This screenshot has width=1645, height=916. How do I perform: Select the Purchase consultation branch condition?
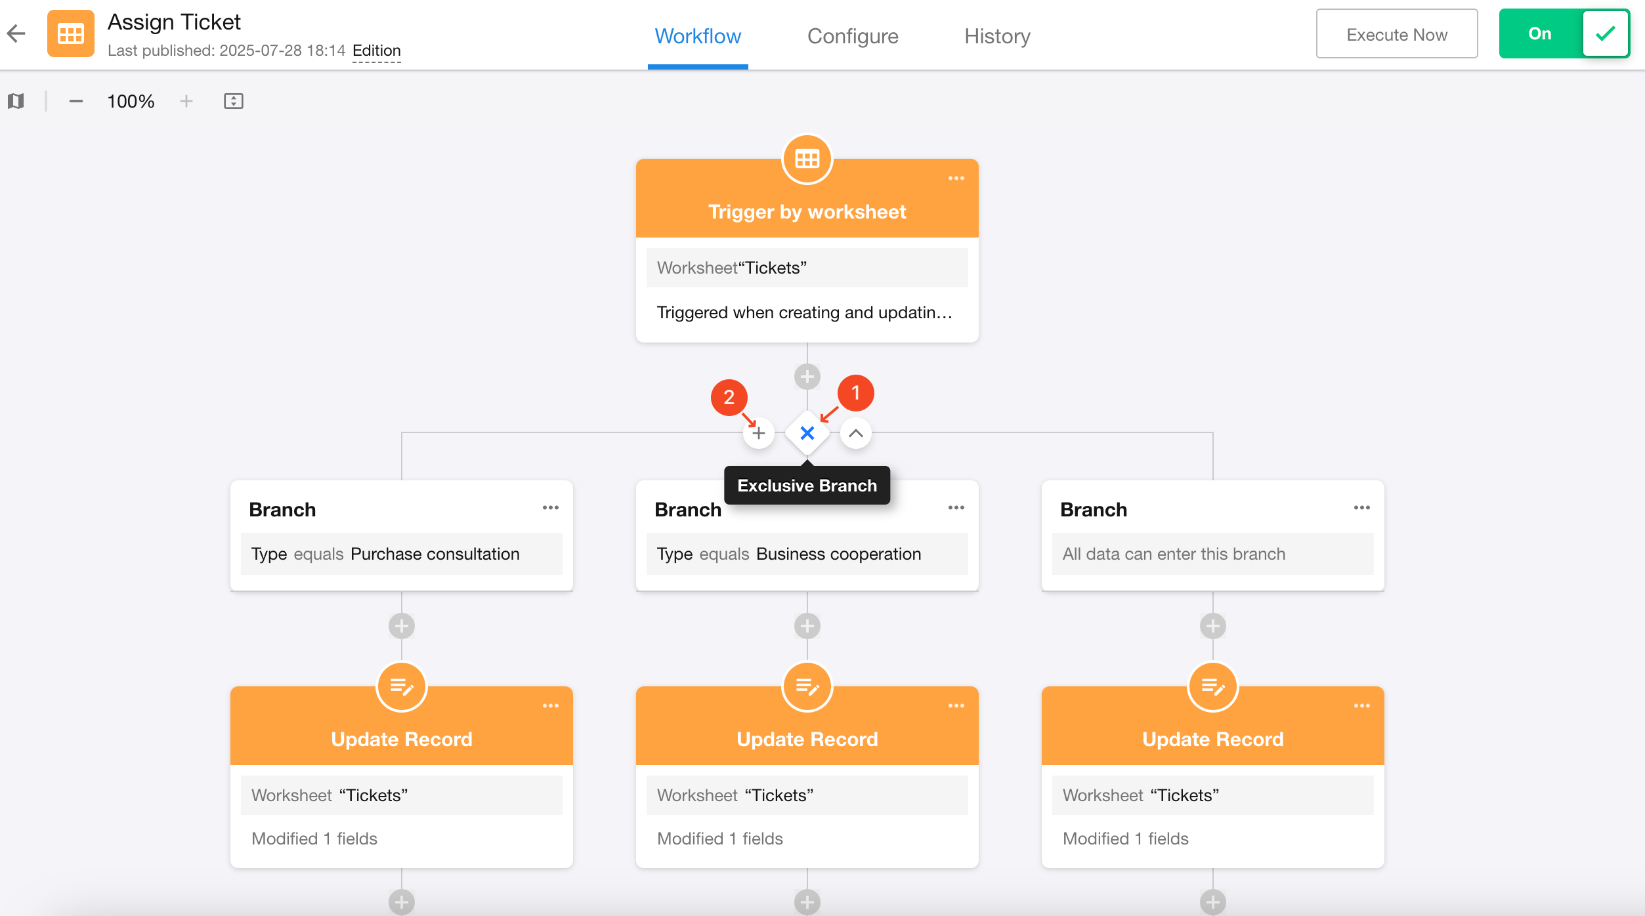coord(401,554)
